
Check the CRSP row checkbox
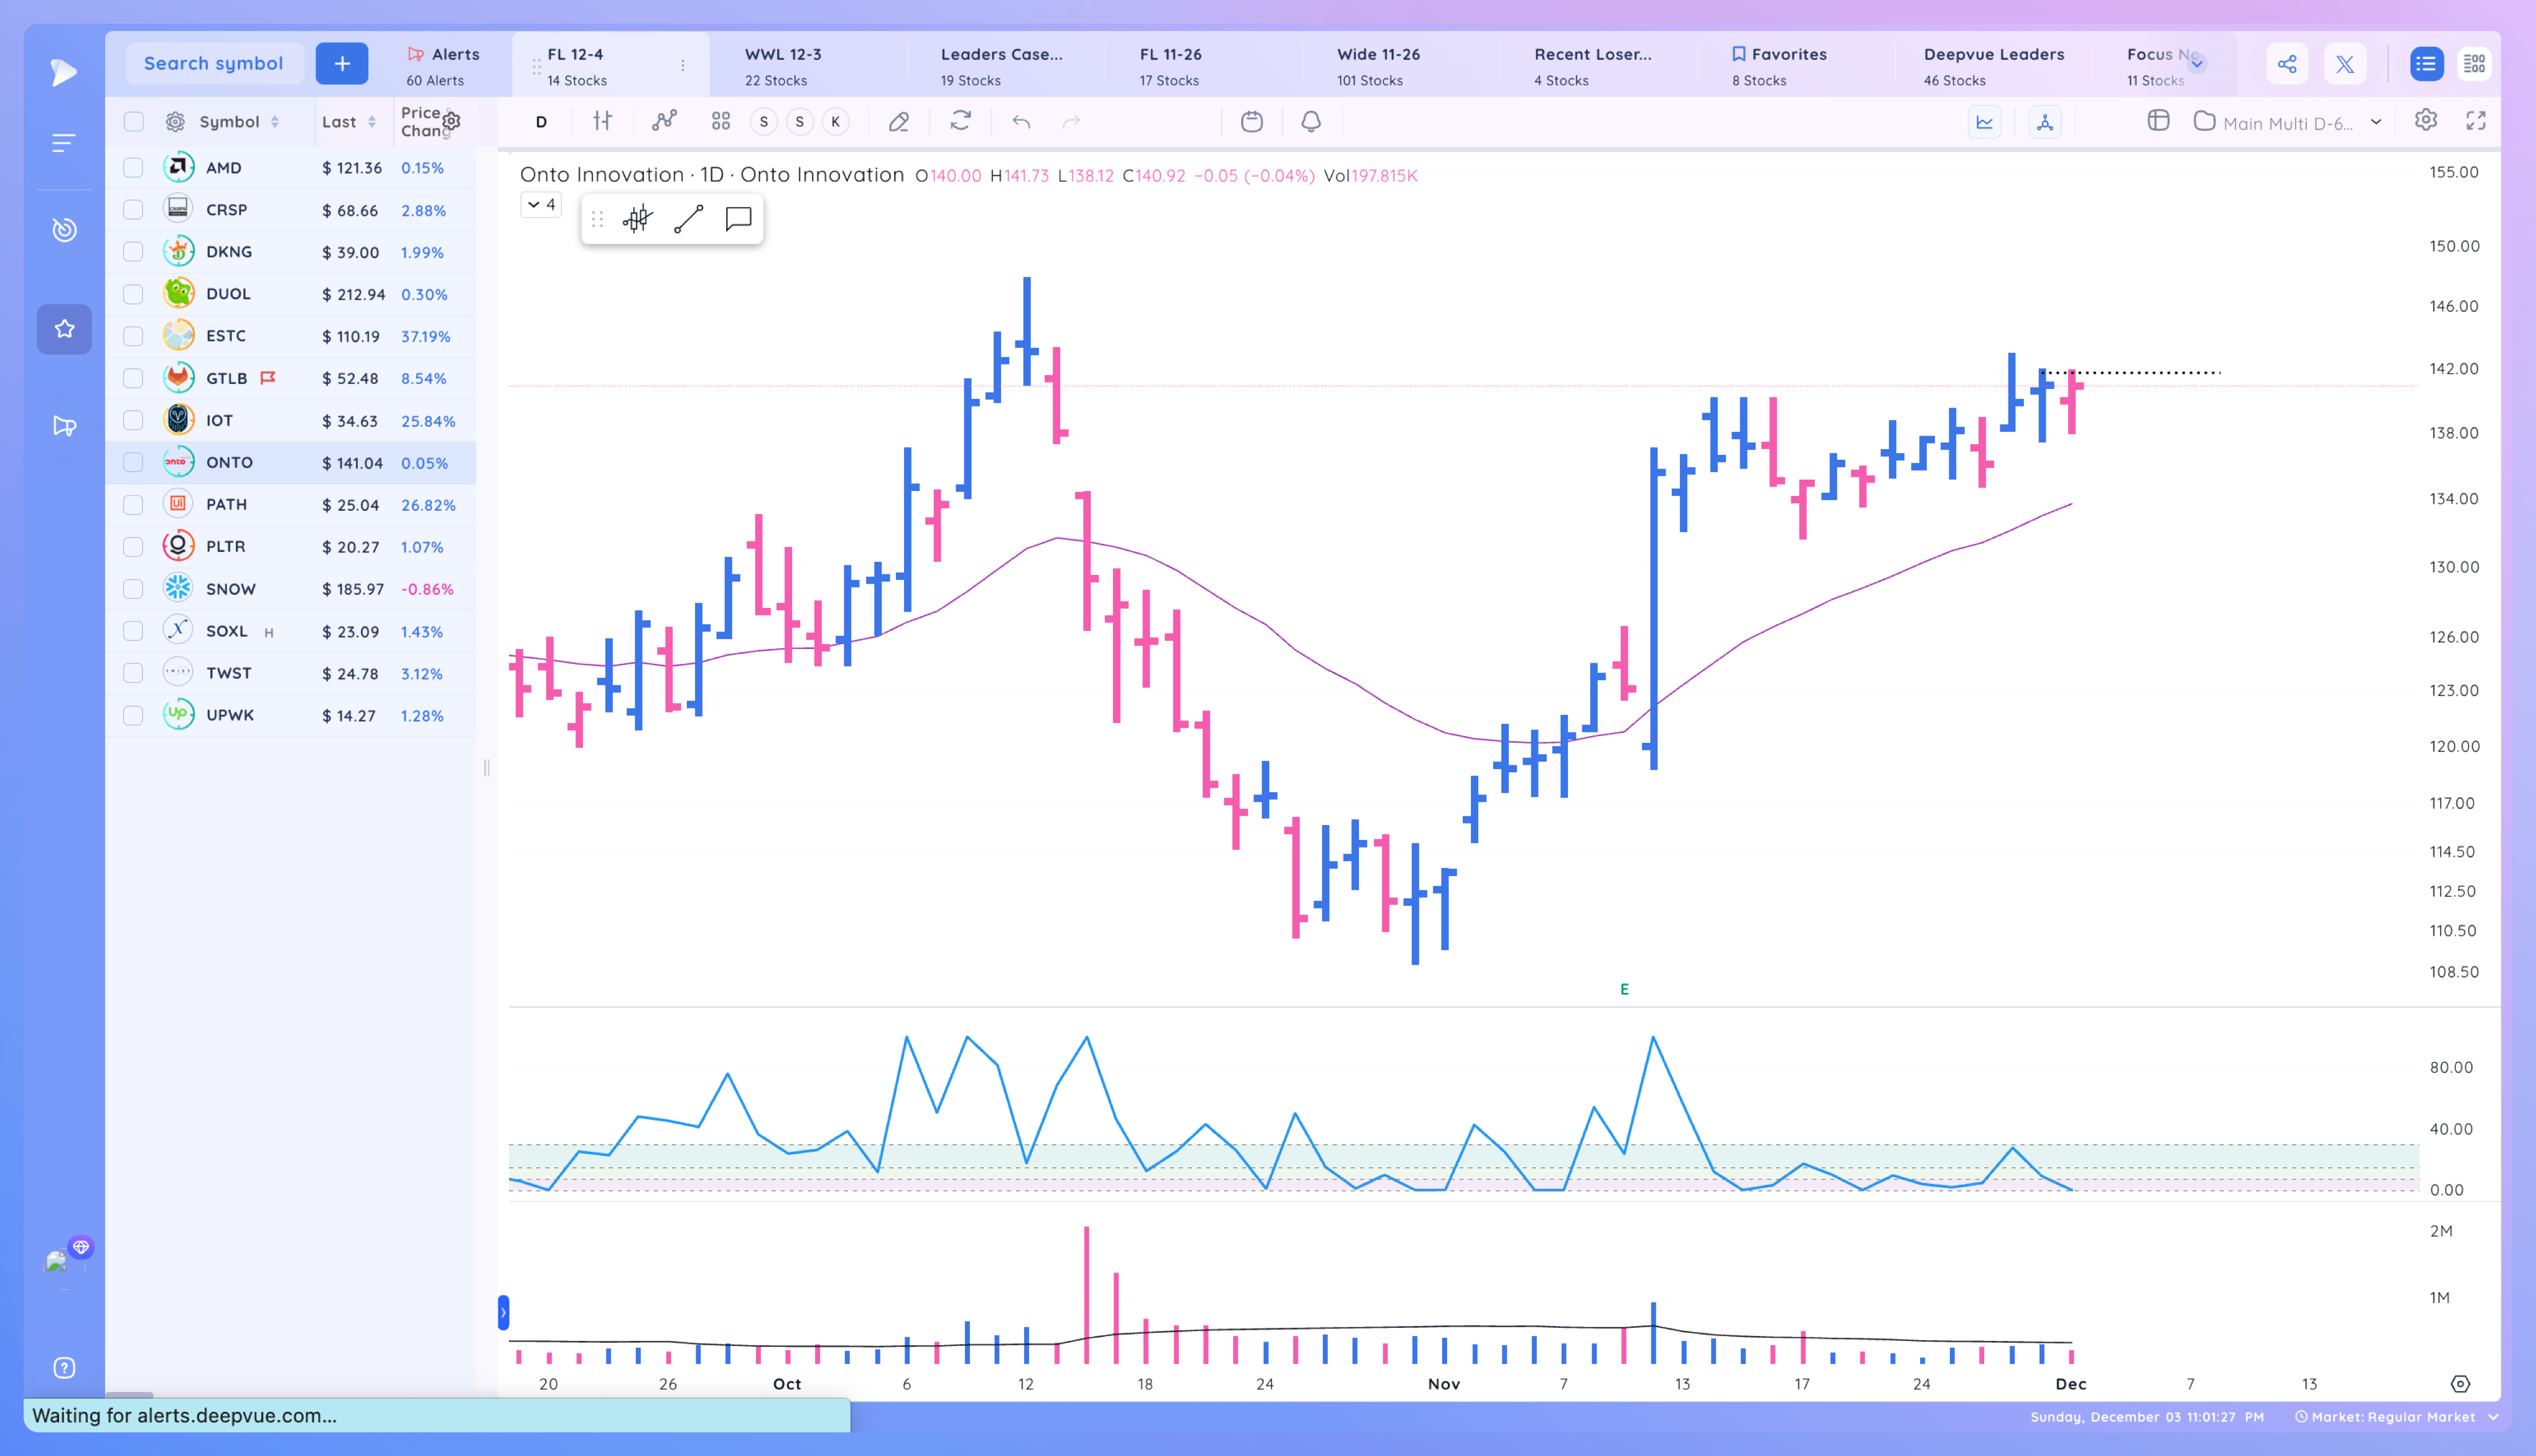pos(133,210)
